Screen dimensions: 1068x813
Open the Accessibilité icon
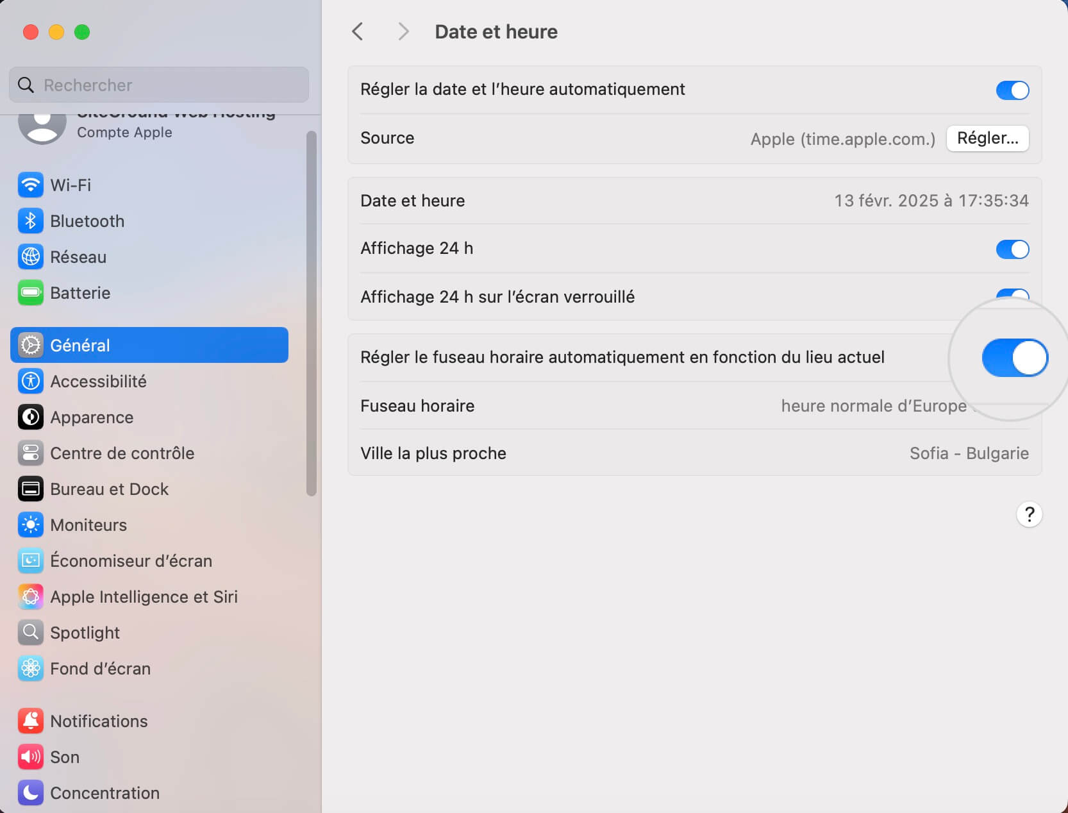(31, 381)
